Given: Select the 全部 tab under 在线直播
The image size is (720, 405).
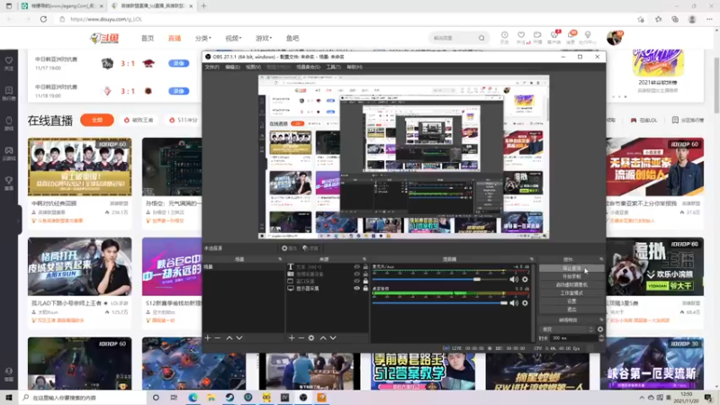Looking at the screenshot, I should point(97,120).
